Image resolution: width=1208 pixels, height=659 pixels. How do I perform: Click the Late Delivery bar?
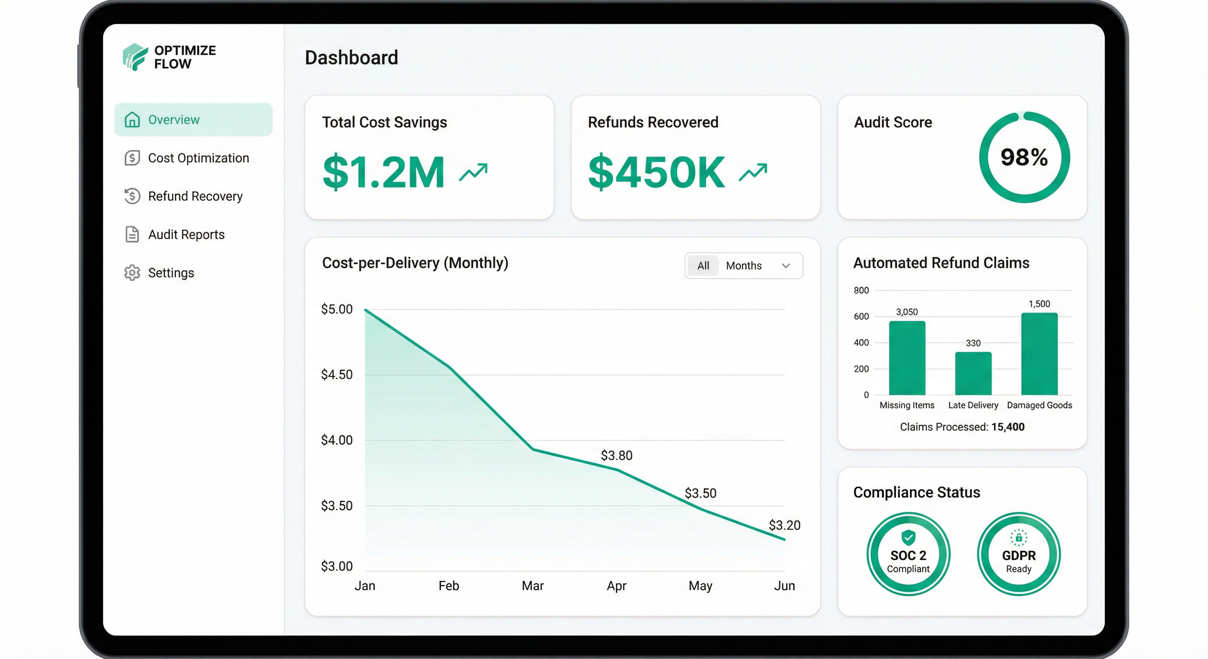click(973, 373)
